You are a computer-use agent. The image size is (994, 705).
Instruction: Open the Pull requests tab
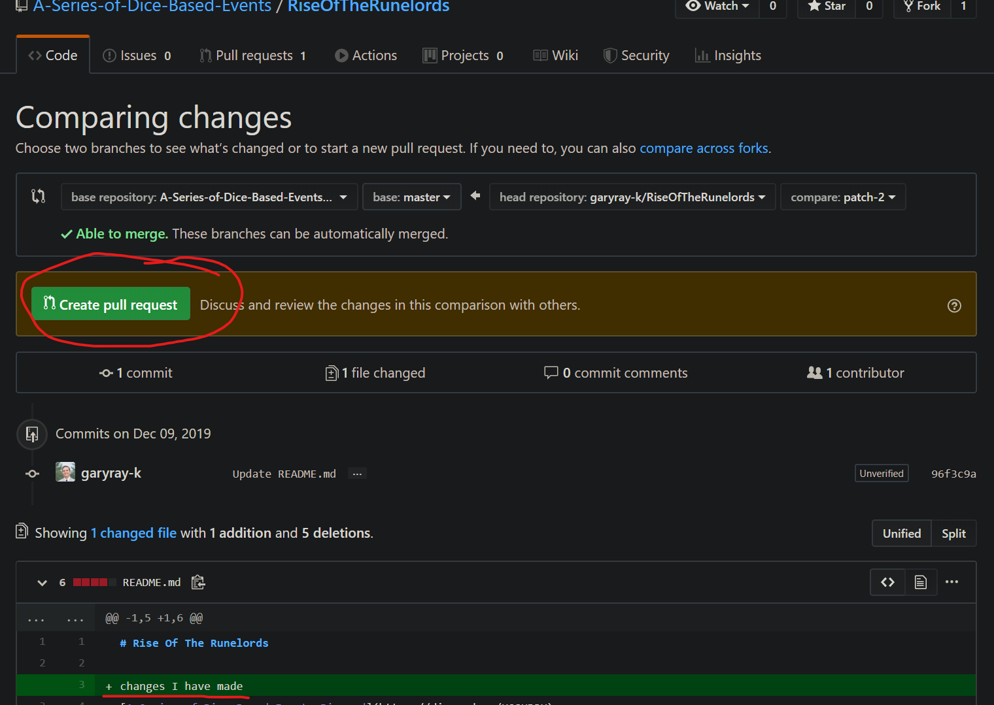coord(252,56)
